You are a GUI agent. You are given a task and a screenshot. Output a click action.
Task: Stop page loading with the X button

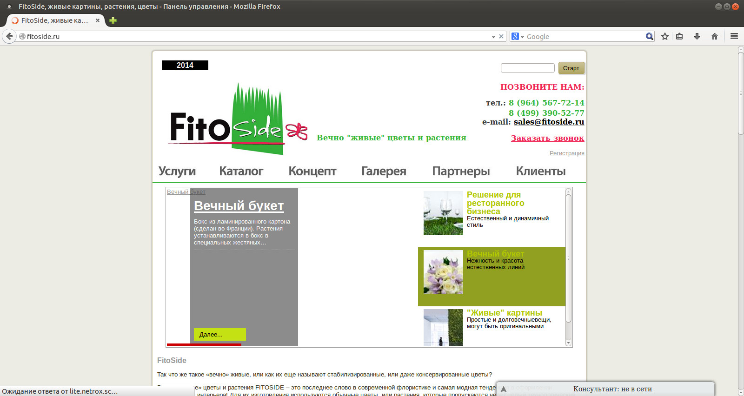click(501, 36)
